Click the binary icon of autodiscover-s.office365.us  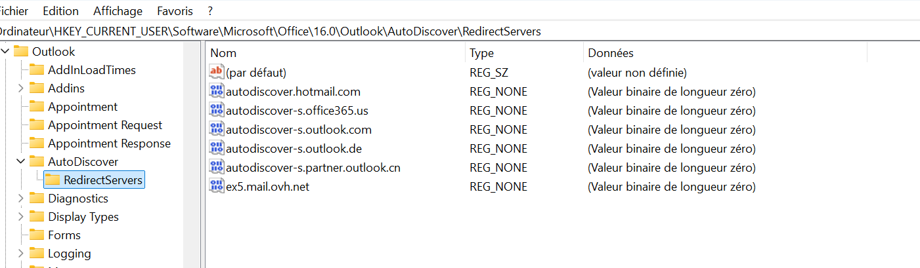click(x=216, y=110)
